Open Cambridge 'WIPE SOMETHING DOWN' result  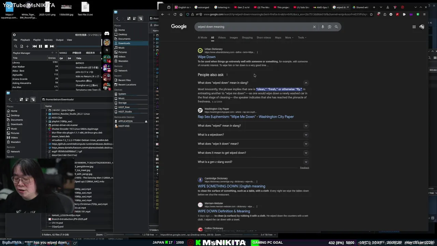click(231, 186)
